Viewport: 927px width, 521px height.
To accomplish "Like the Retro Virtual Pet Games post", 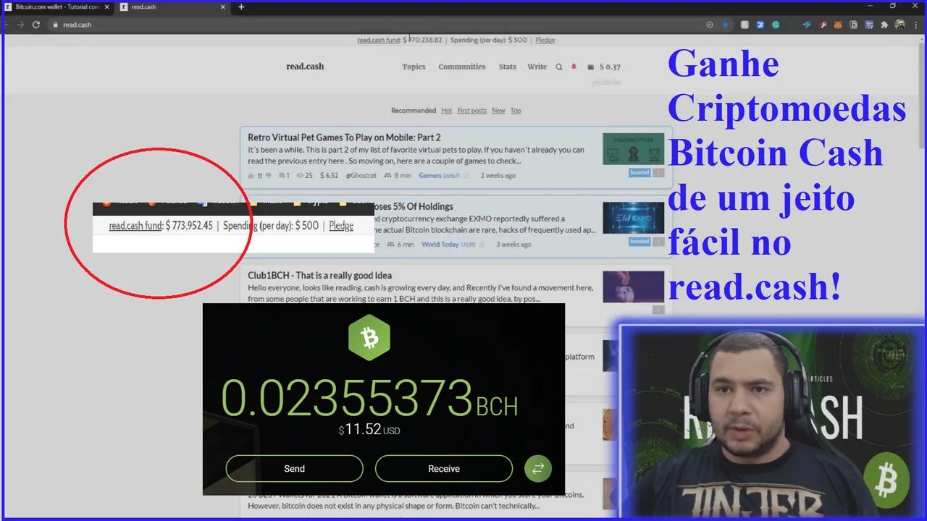I will (253, 174).
